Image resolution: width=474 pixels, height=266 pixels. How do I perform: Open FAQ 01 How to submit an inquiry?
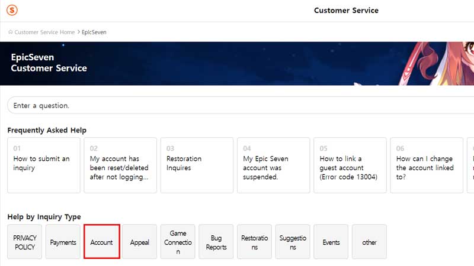[x=44, y=166]
